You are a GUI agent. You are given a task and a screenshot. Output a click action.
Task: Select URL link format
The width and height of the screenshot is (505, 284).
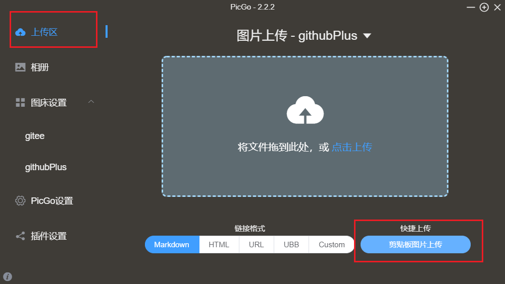[257, 245]
